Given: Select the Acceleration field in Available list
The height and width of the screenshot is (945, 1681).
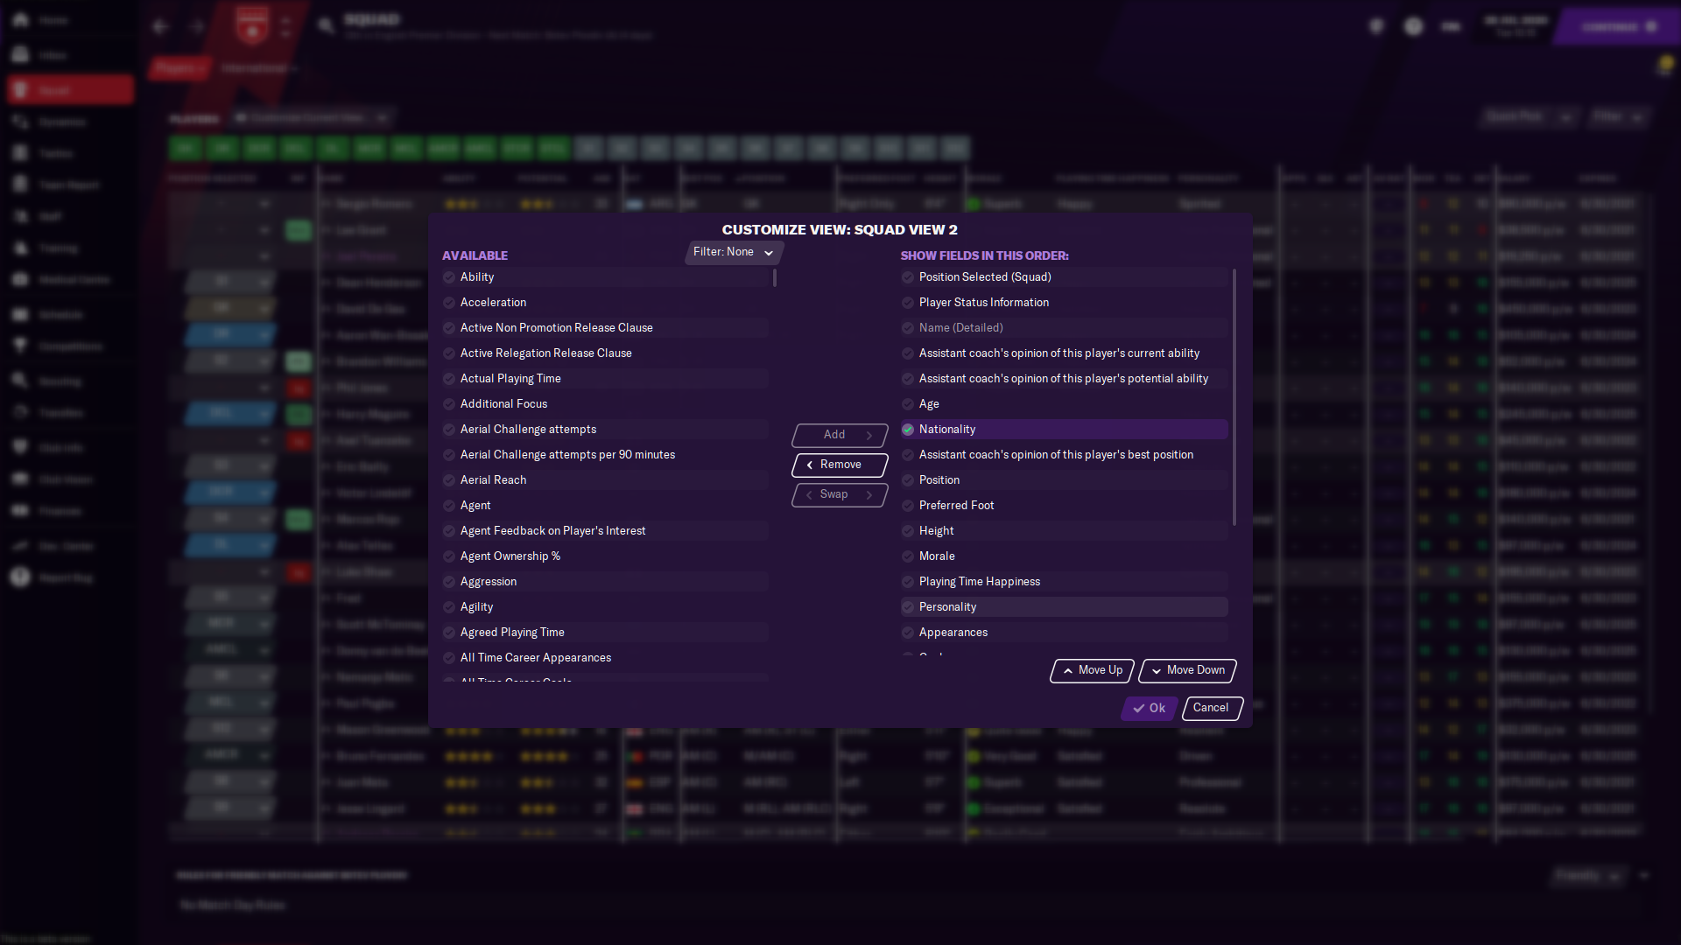Looking at the screenshot, I should click(x=493, y=303).
